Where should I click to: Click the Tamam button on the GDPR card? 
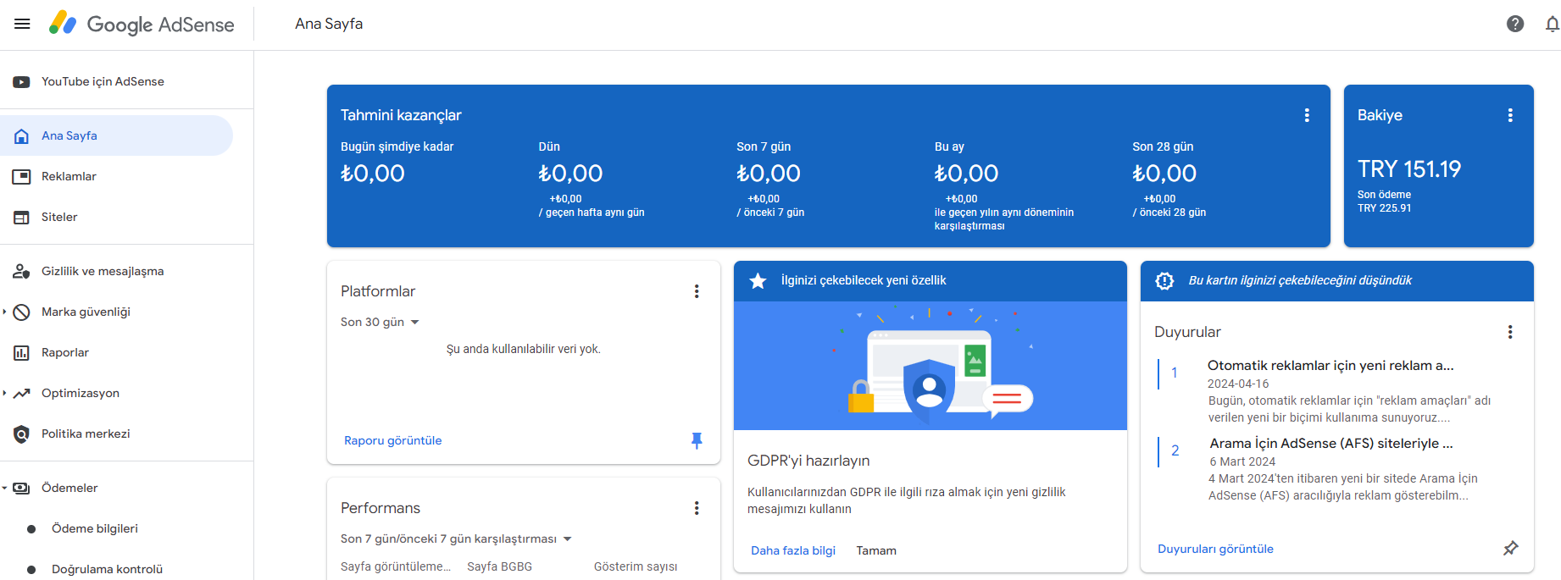876,550
